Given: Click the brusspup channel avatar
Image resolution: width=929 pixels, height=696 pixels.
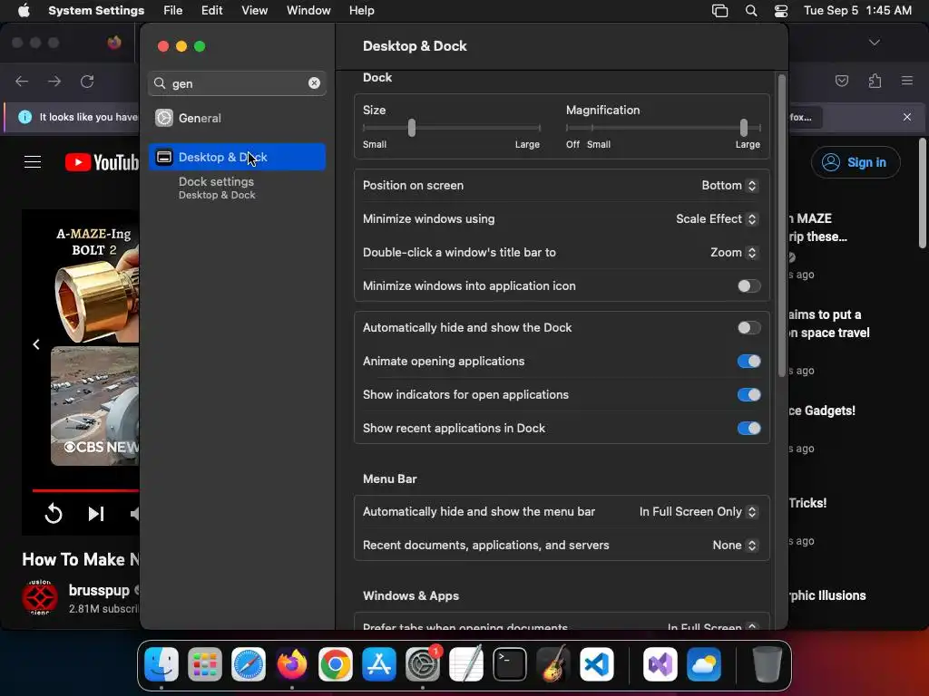Looking at the screenshot, I should pyautogui.click(x=40, y=597).
